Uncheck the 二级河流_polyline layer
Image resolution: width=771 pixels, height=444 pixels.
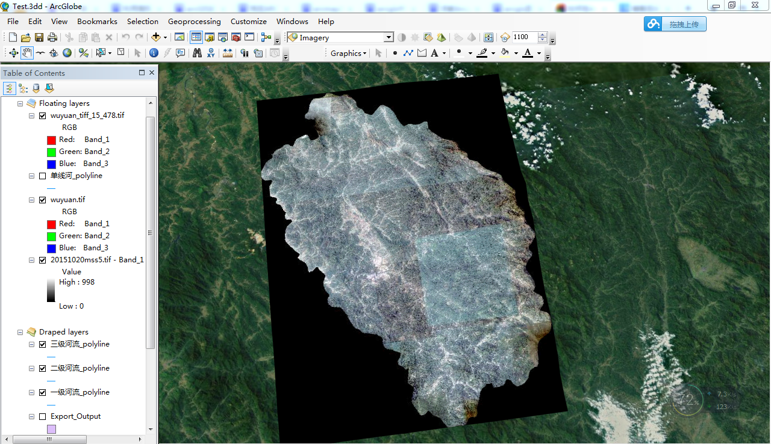click(42, 368)
